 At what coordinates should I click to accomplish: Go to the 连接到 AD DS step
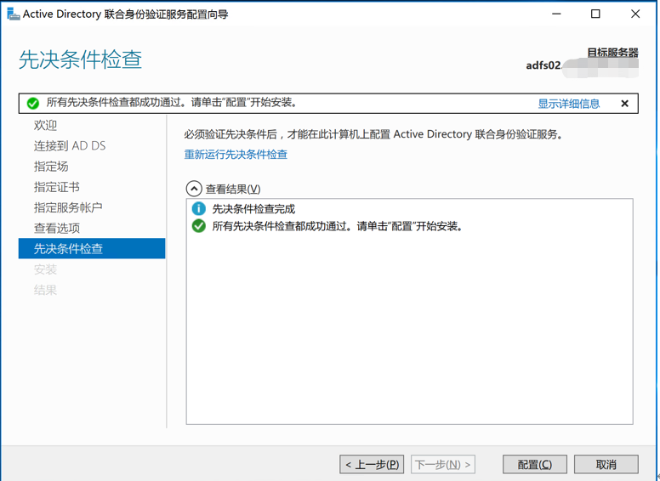coord(70,145)
